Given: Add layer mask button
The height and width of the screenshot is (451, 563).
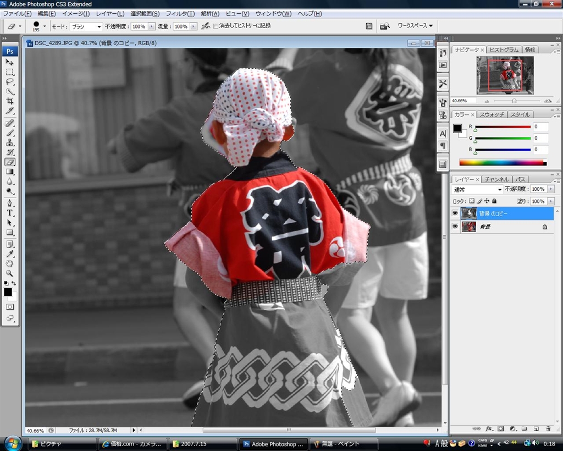Looking at the screenshot, I should 500,429.
